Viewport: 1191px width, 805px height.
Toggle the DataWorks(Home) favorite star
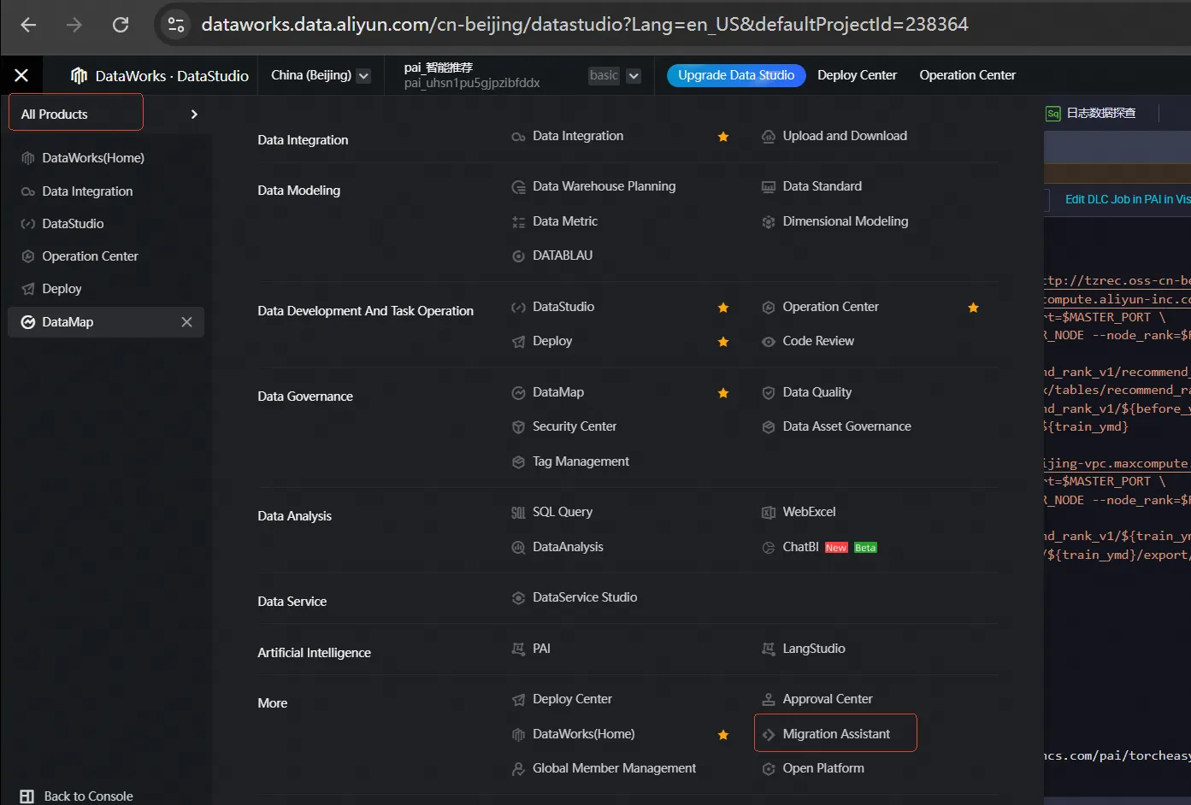pos(723,735)
